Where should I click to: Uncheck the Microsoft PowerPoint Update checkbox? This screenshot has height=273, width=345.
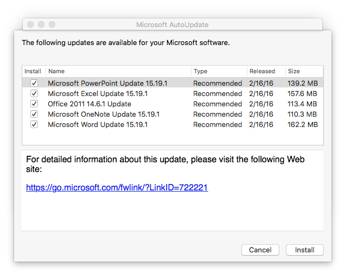tap(34, 83)
